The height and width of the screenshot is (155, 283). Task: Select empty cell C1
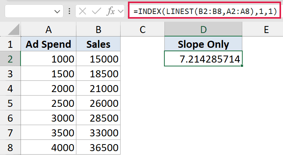click(x=142, y=44)
